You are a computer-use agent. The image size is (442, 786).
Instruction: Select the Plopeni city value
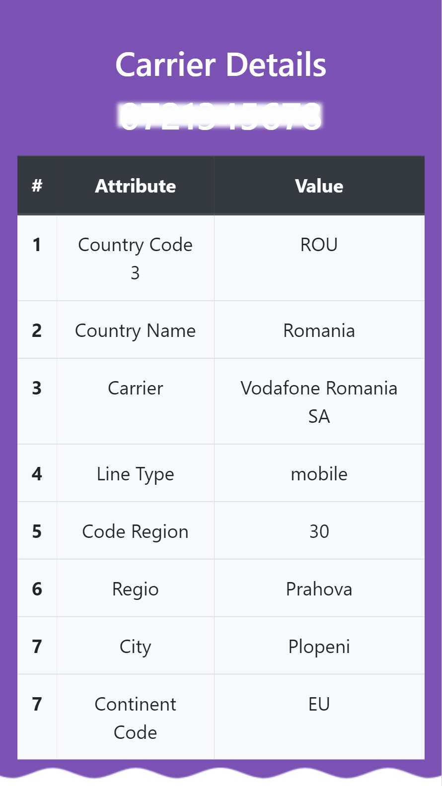[x=319, y=647]
